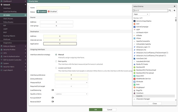Click the Brightpearl app icon
178x112 pixels.
tap(134, 87)
